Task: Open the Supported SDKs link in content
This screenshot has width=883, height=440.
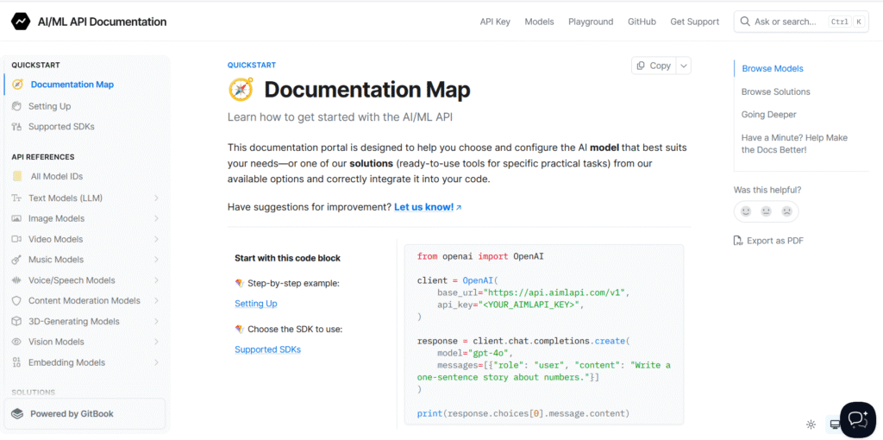Action: tap(267, 349)
